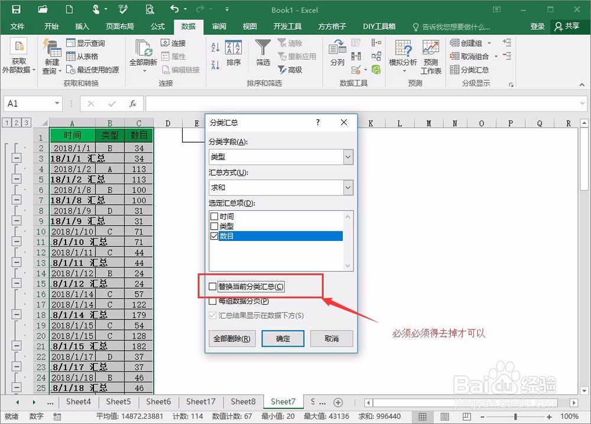
Task: Switch to the 插入 ribbon tab
Action: [x=82, y=27]
